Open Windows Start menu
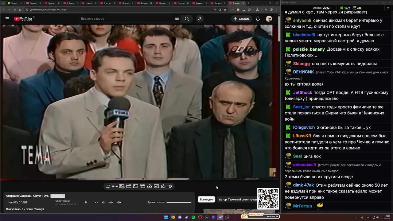Viewport: 393px width, 221px height. tap(166, 217)
